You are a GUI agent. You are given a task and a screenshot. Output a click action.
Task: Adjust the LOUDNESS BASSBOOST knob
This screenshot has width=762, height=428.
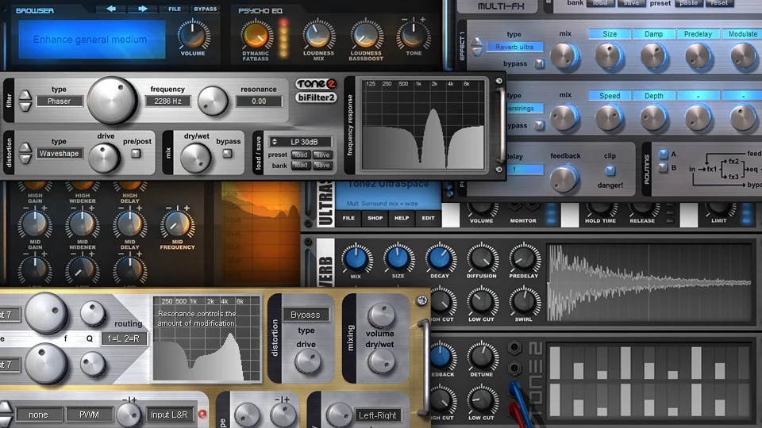coord(366,35)
